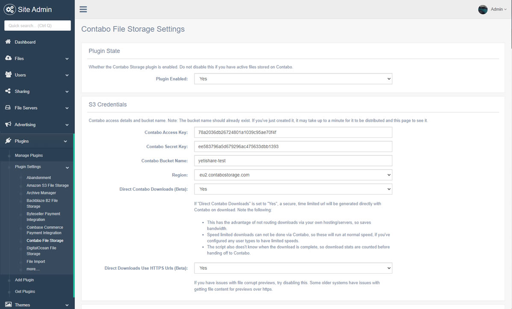Click the Users group icon

(x=8, y=75)
